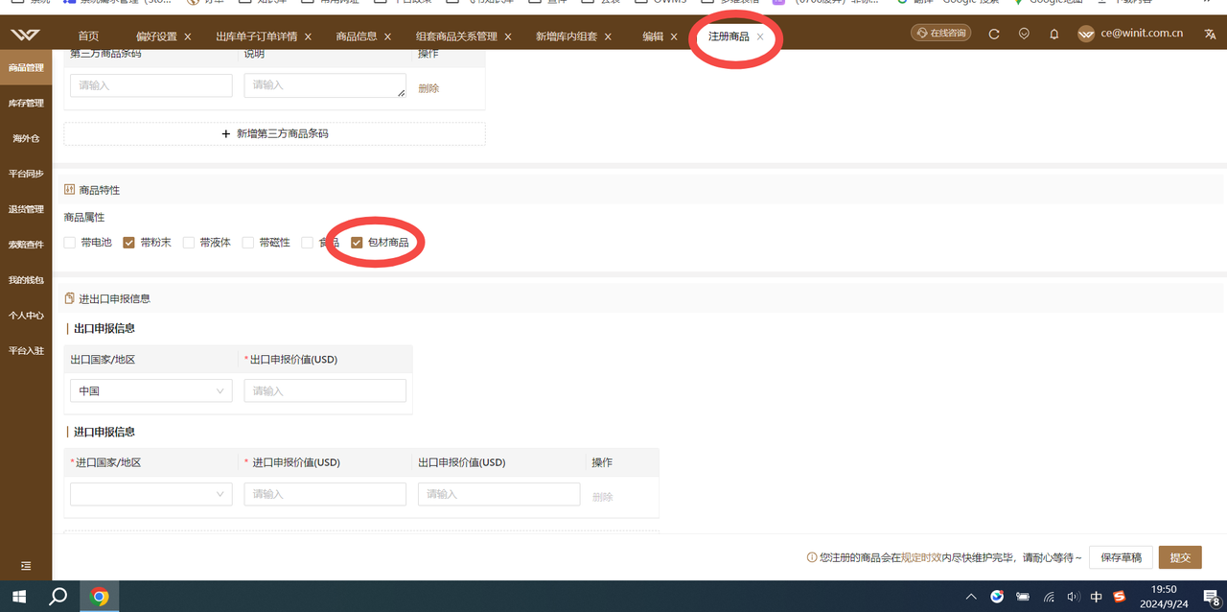Click the 提交 submit button

click(1179, 556)
